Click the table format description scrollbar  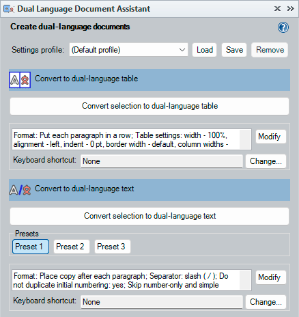tap(245, 139)
